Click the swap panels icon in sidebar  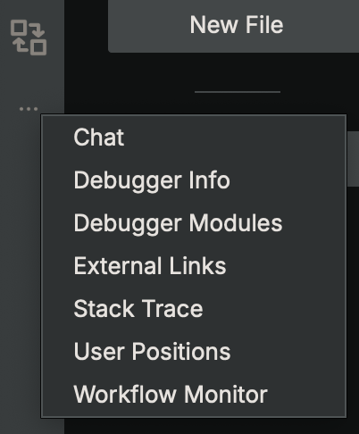(x=29, y=38)
